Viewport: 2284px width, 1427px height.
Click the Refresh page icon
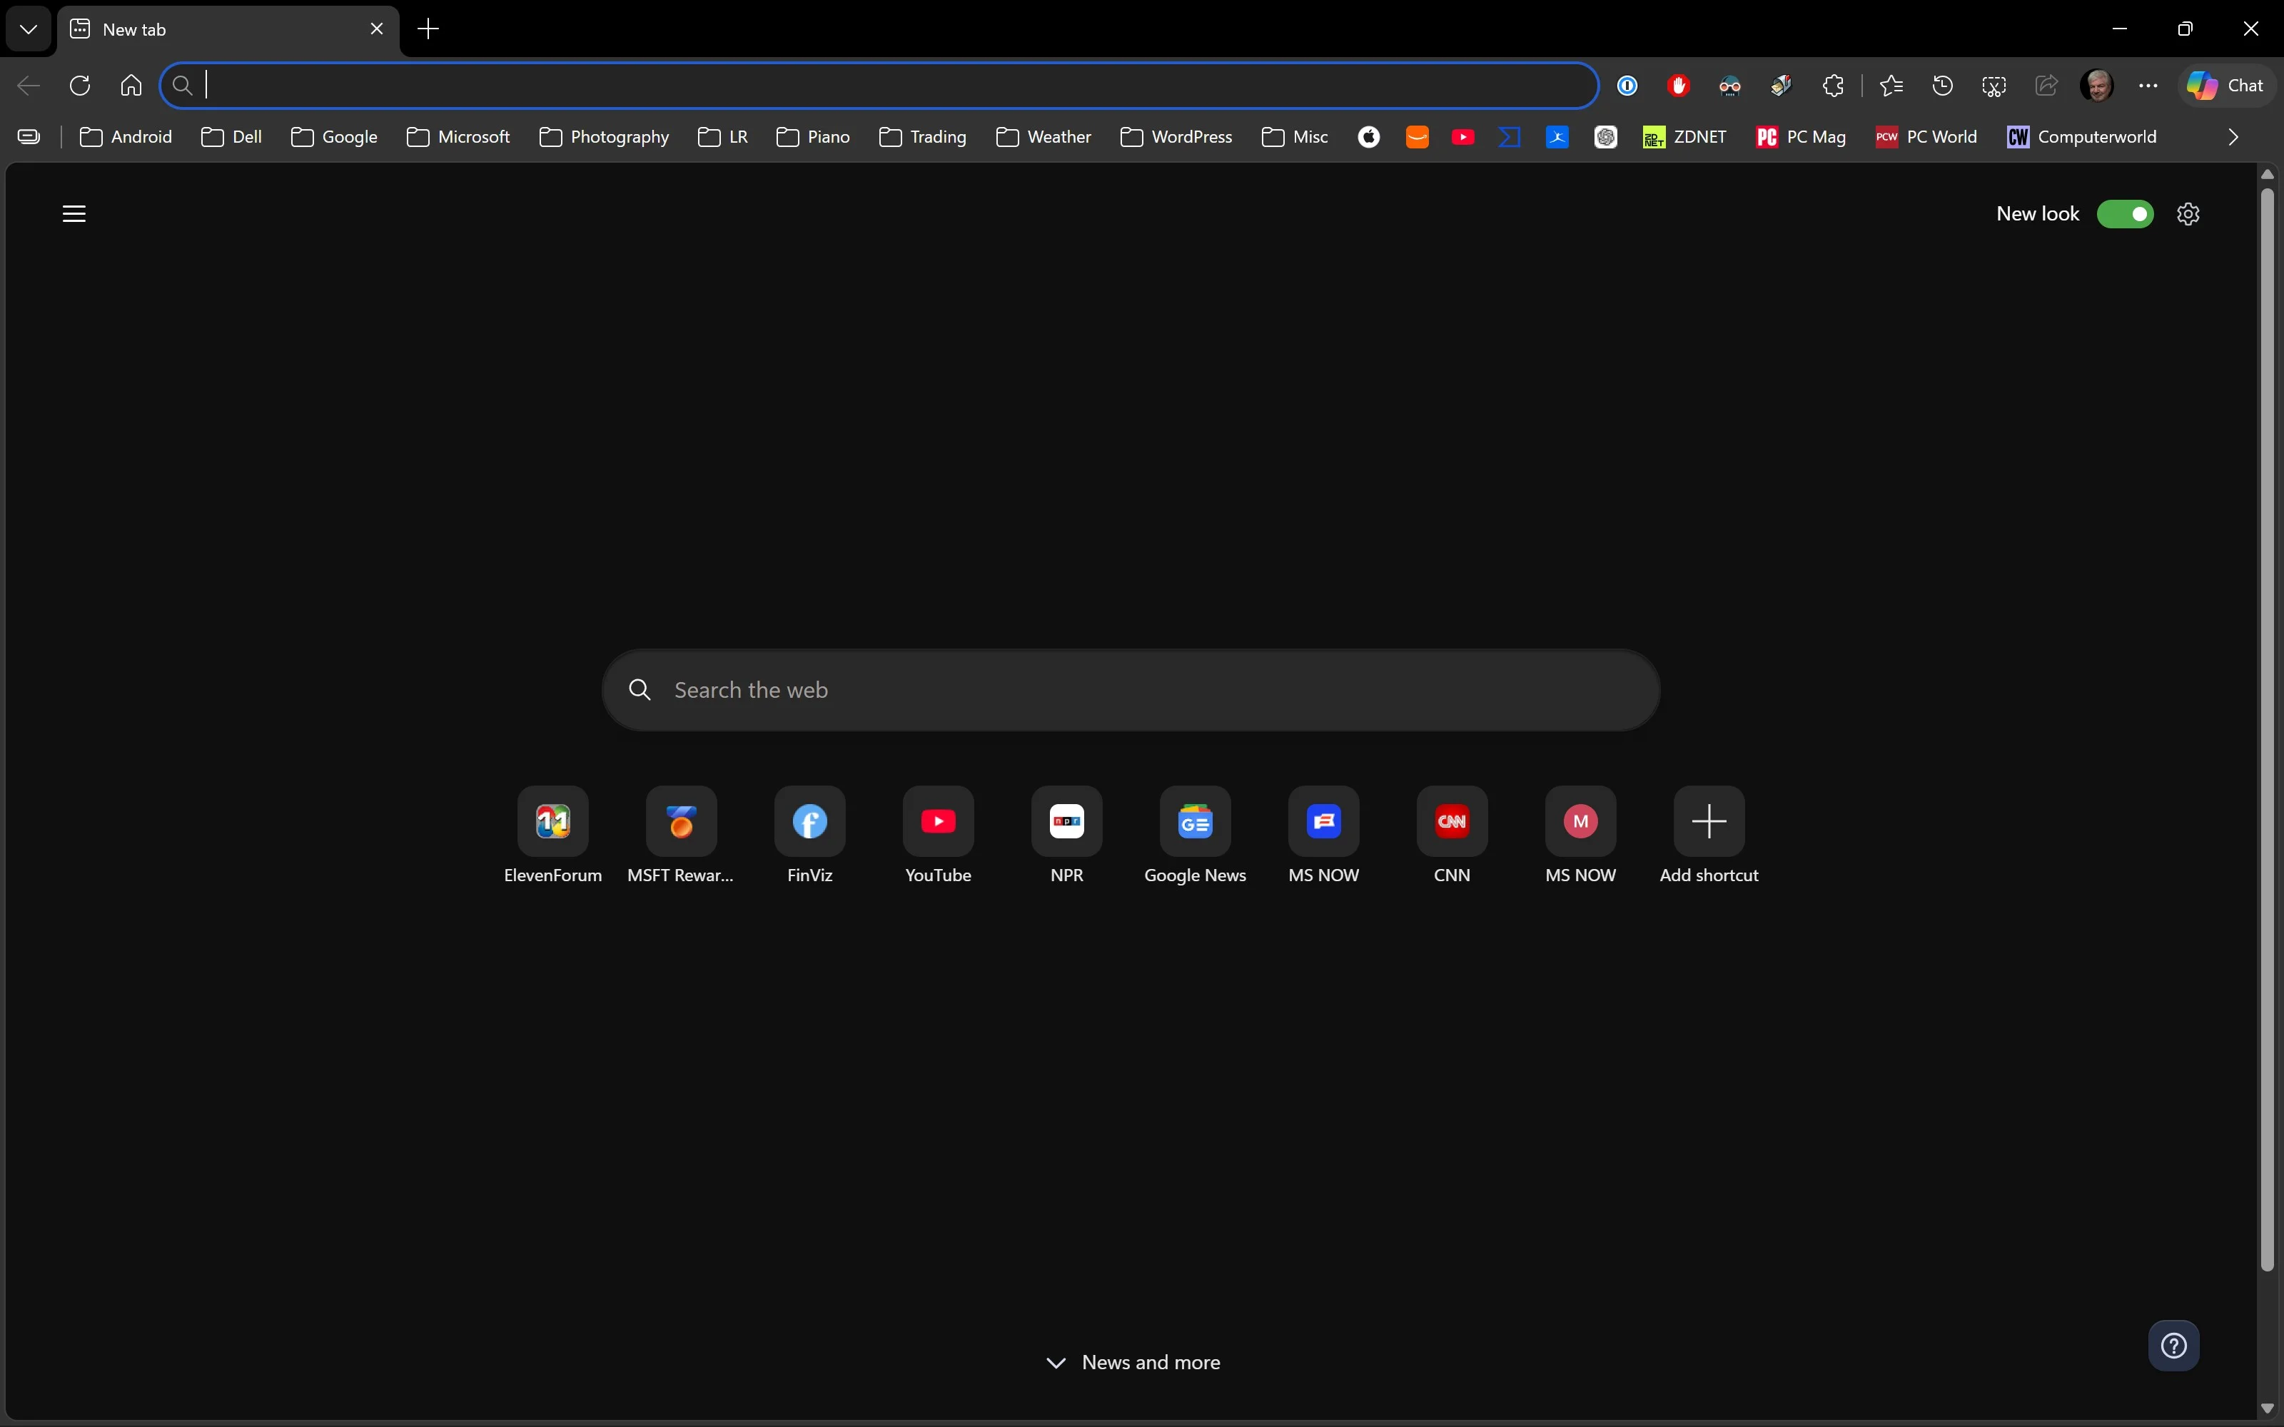80,86
